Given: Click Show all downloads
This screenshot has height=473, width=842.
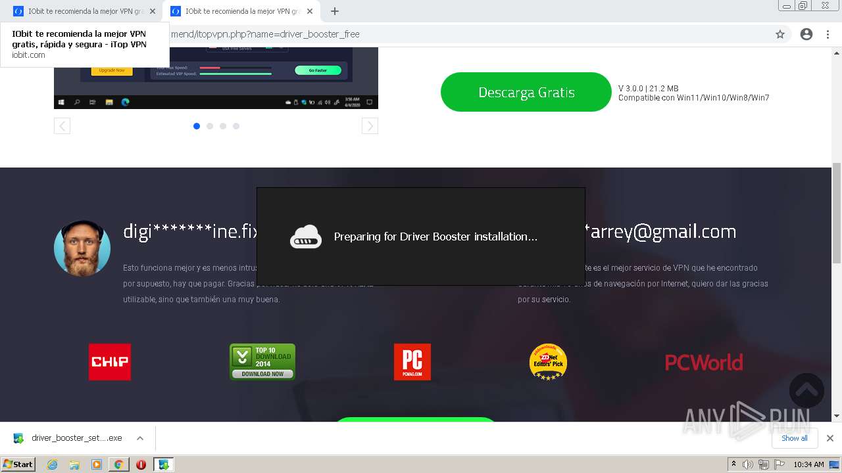Looking at the screenshot, I should pyautogui.click(x=795, y=438).
